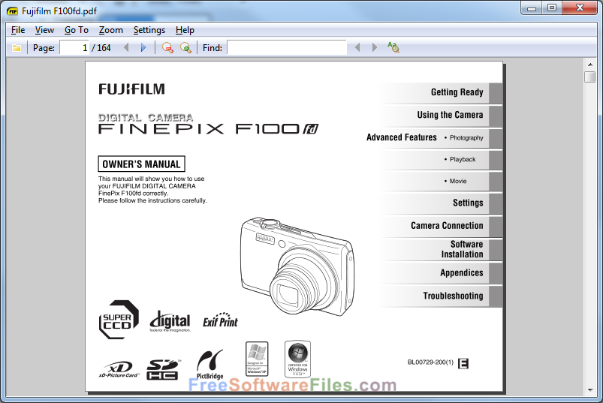The height and width of the screenshot is (403, 603).
Task: Open the Help menu
Action: point(185,30)
